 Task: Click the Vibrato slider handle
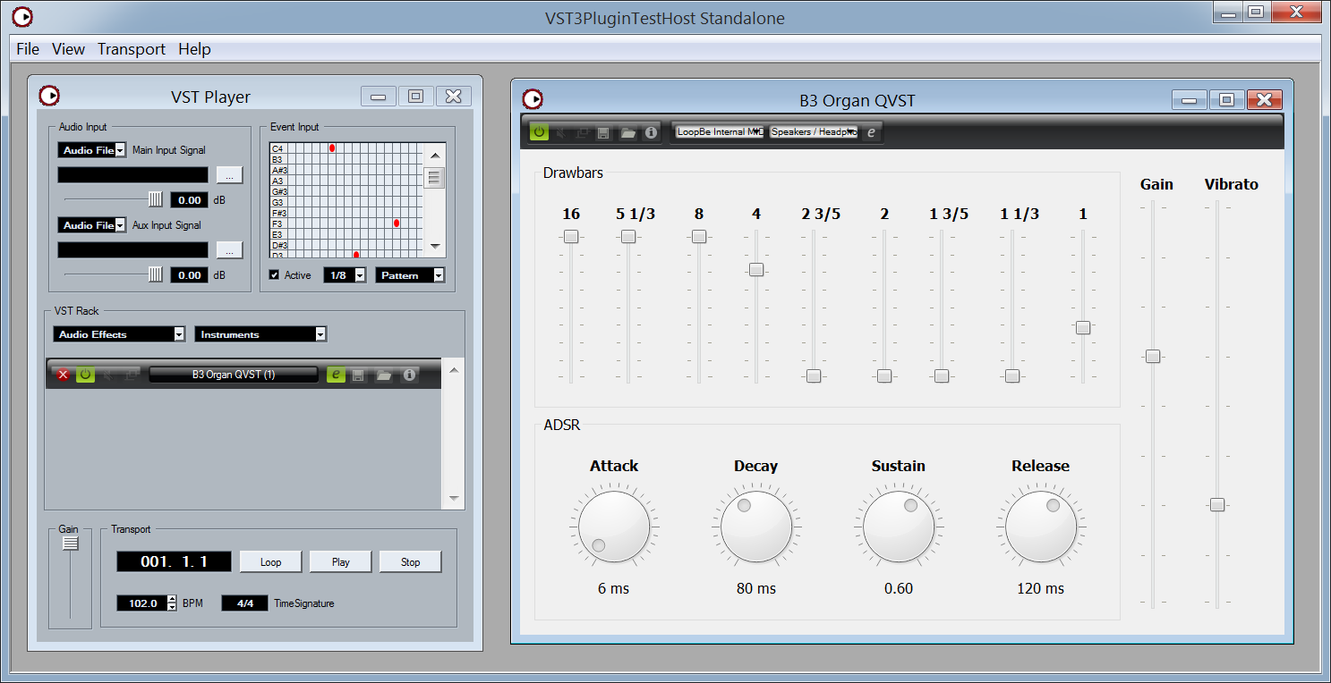[1217, 505]
